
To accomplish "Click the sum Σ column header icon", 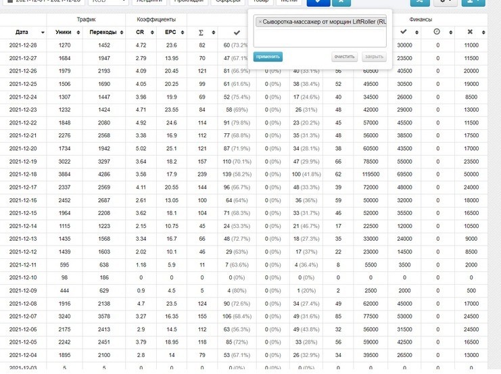I will pos(201,32).
